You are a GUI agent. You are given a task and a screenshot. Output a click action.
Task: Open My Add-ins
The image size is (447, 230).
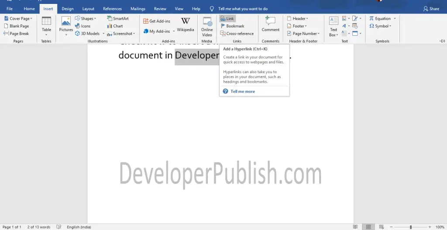coord(157,31)
